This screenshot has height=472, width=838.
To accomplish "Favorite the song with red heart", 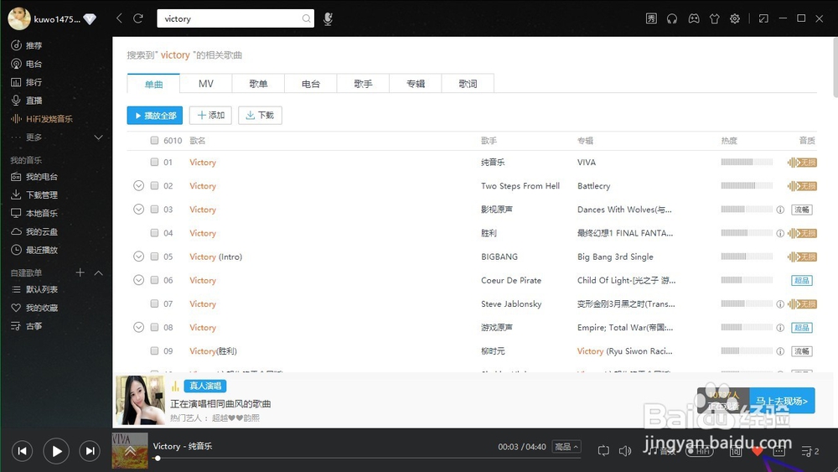I will [x=758, y=451].
